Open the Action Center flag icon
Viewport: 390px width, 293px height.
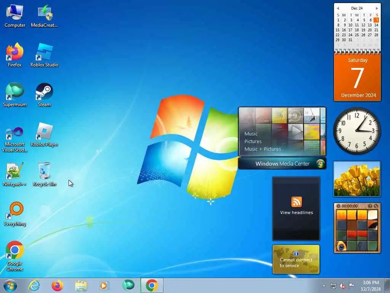click(x=351, y=285)
